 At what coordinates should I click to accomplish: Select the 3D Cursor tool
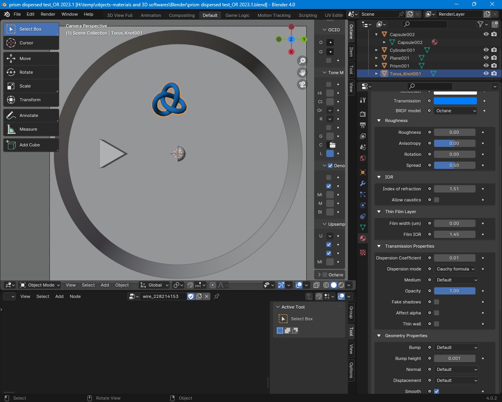pyautogui.click(x=31, y=43)
